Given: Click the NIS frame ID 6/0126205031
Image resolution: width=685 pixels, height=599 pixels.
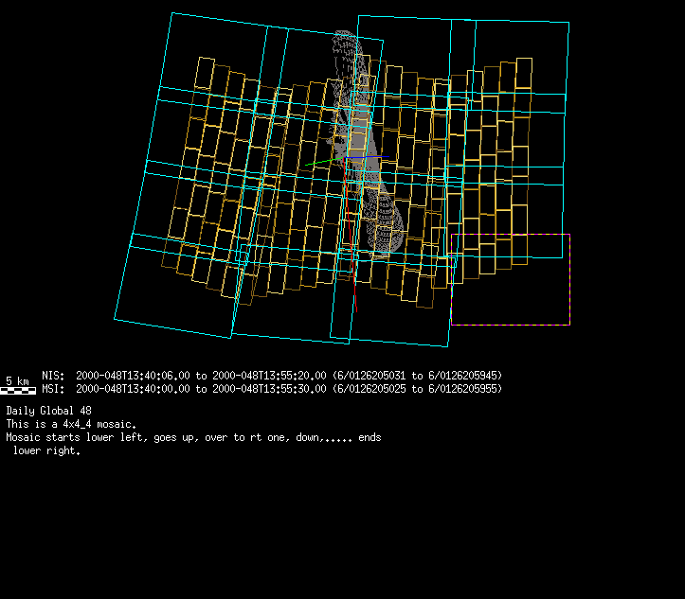Looking at the screenshot, I should click(x=371, y=376).
